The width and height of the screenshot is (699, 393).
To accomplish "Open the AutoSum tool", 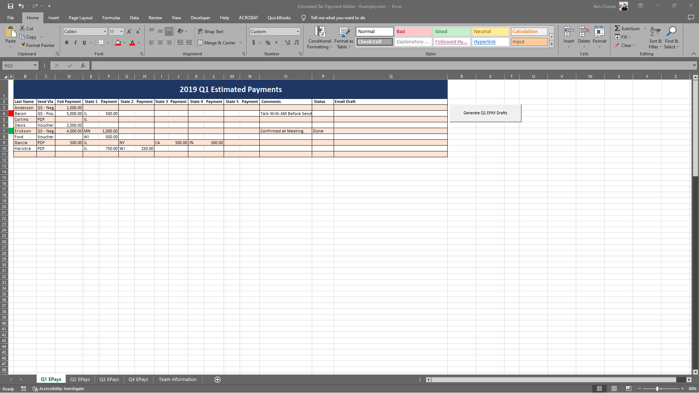I will point(628,28).
